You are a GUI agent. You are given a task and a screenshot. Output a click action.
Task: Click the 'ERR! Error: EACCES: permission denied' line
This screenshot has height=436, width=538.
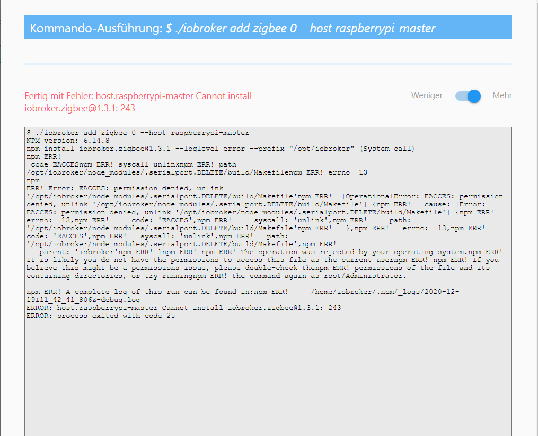[x=125, y=188]
